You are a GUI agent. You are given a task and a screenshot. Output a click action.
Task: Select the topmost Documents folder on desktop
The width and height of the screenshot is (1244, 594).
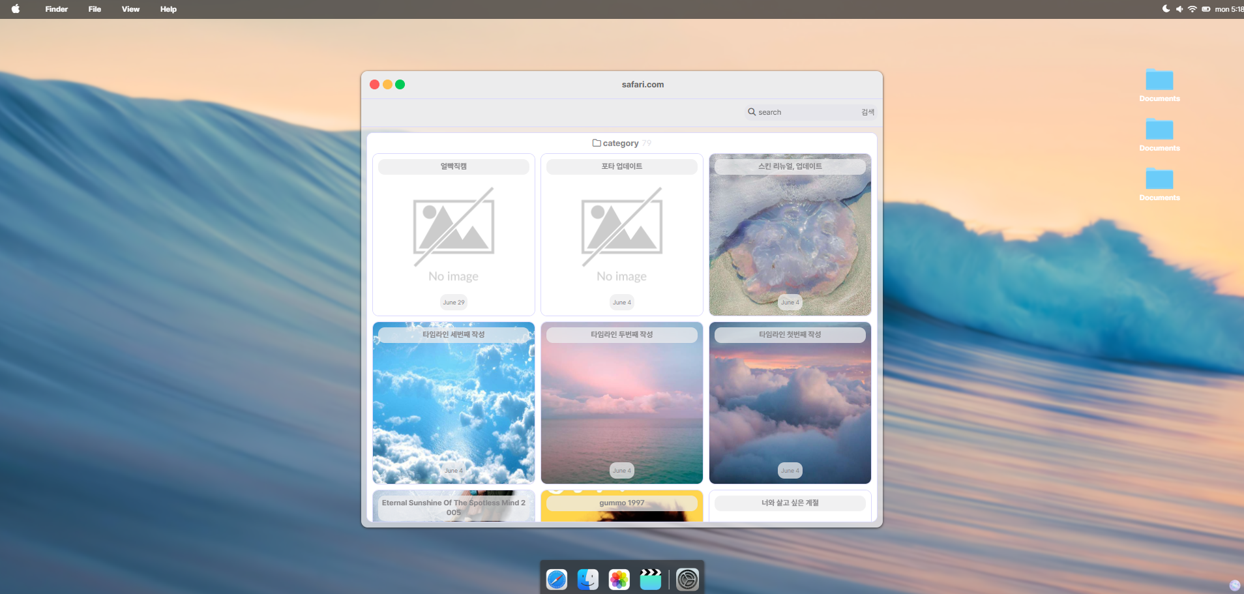(1159, 85)
